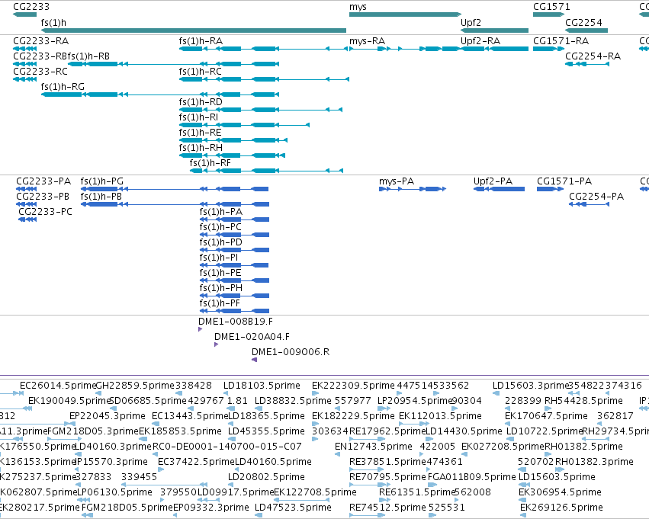649x519 pixels.
Task: Pick EST label RE37851.5prime
Action: 387,462
